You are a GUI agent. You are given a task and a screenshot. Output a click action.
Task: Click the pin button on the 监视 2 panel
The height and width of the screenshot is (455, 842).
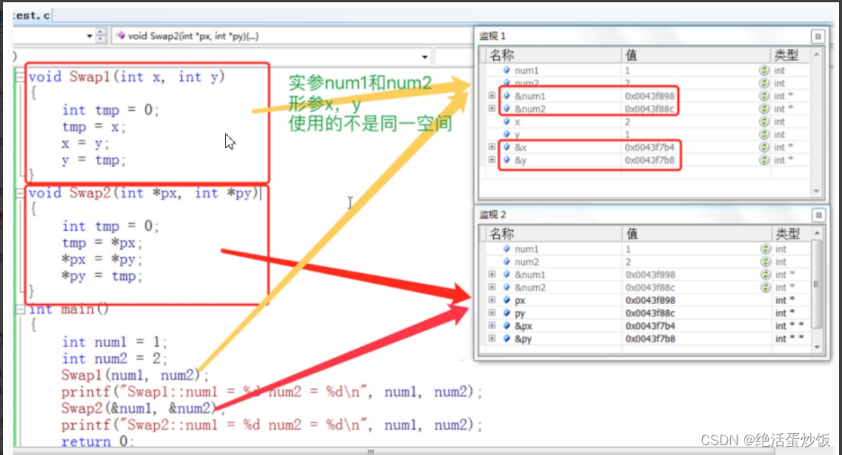[819, 215]
